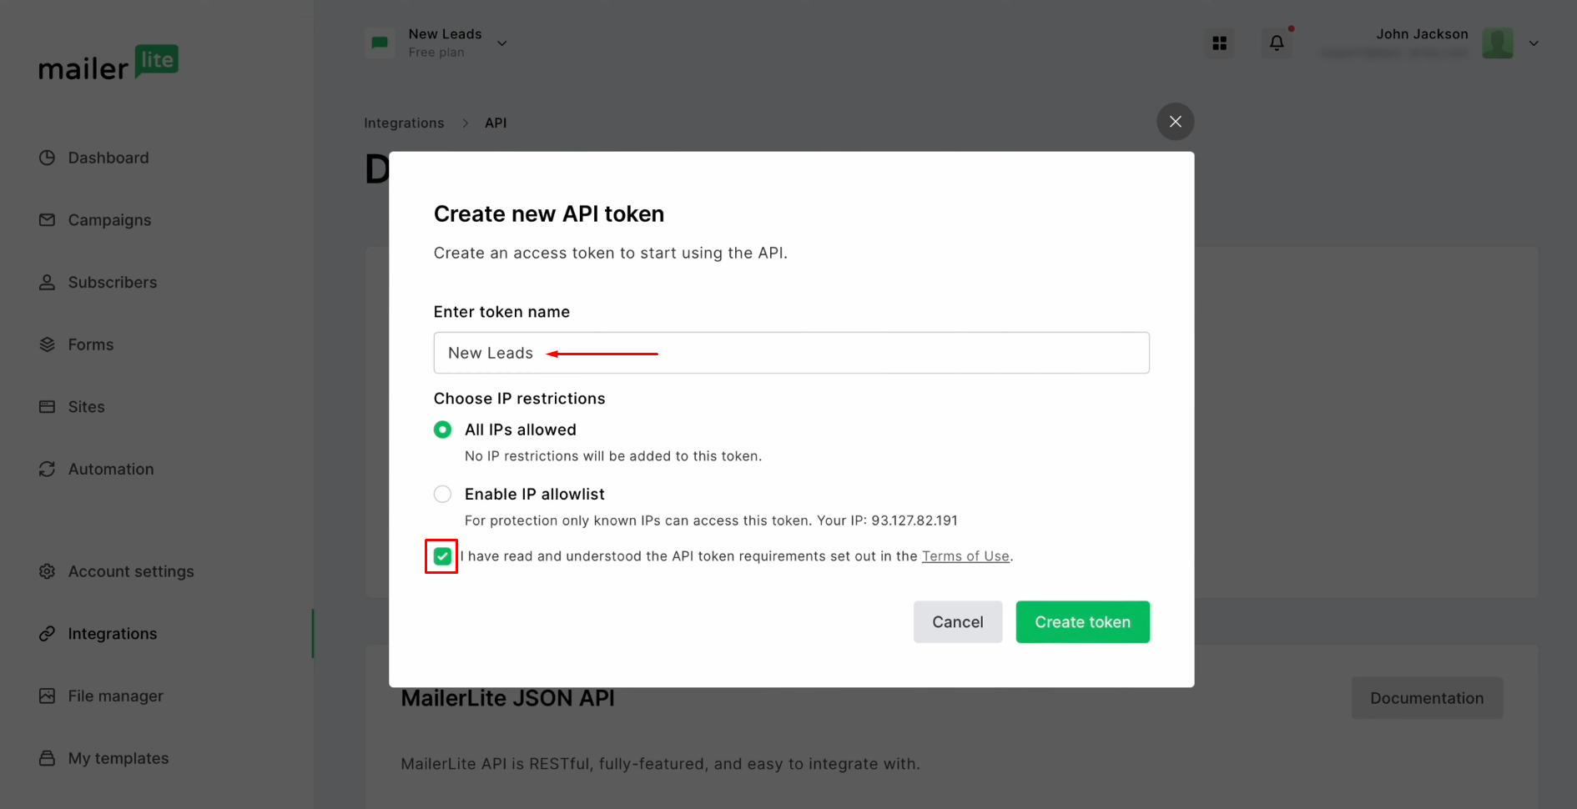Click the Sites card icon
The image size is (1577, 809).
pyautogui.click(x=48, y=407)
